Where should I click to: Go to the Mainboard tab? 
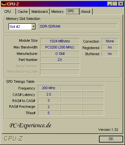pos(39,12)
